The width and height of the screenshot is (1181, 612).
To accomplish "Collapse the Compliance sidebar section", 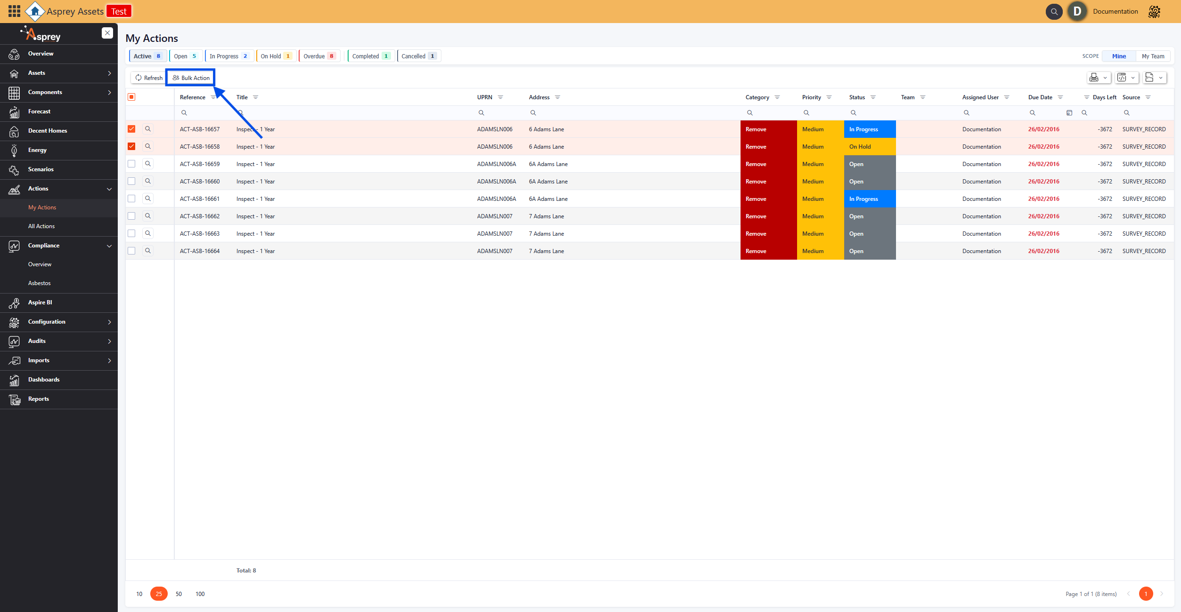I will (x=109, y=246).
